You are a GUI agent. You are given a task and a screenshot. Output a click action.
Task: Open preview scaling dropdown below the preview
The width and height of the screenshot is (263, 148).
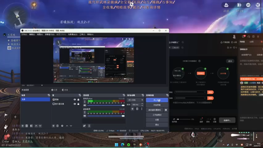pyautogui.click(x=42, y=86)
